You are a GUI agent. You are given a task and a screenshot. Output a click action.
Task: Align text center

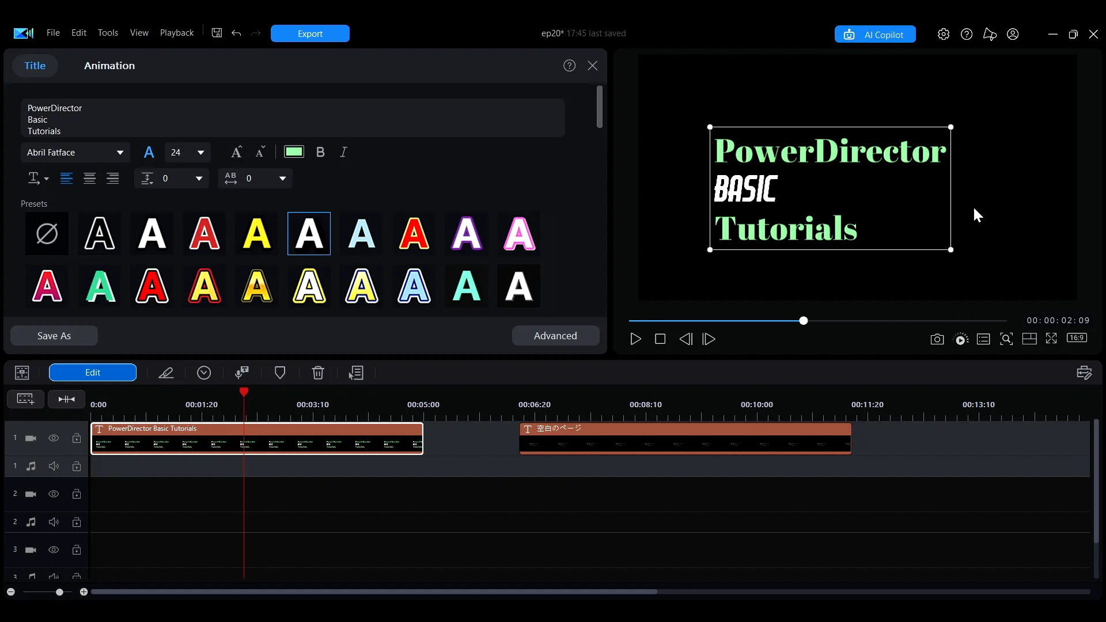click(90, 179)
